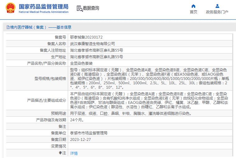Select 孝感市市场监督管理局 filing unit
Screen dimensions: 236x158
[89, 133]
